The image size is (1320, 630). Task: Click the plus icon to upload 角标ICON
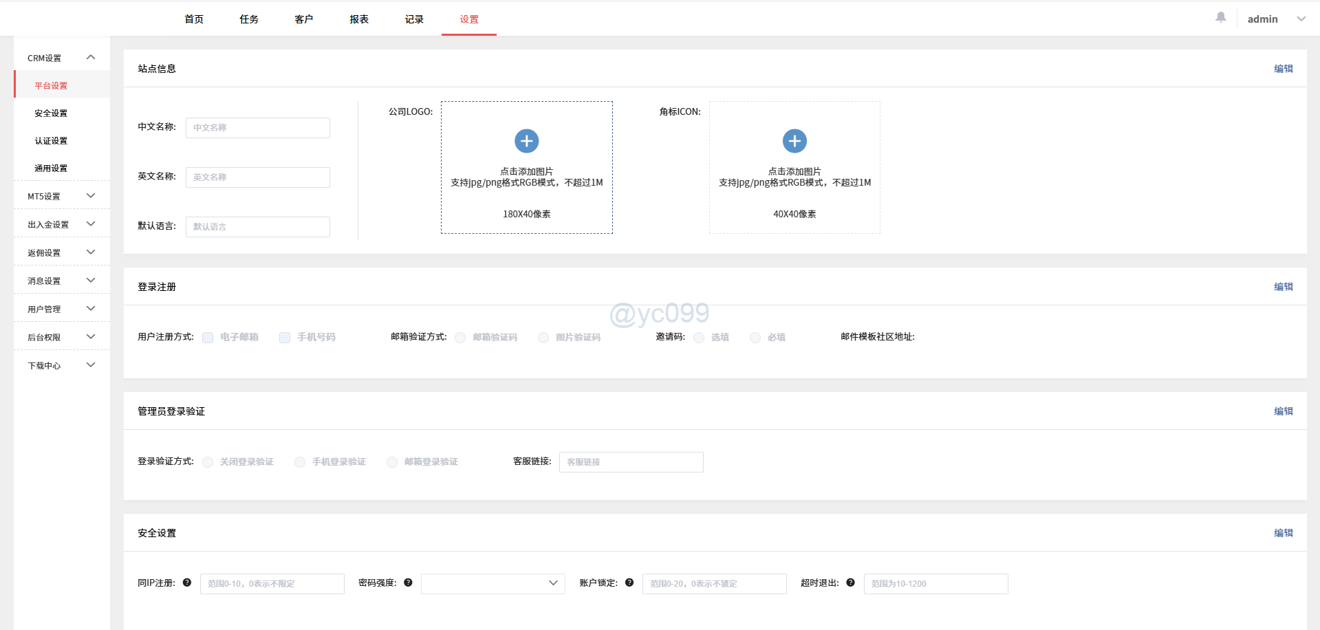[794, 141]
